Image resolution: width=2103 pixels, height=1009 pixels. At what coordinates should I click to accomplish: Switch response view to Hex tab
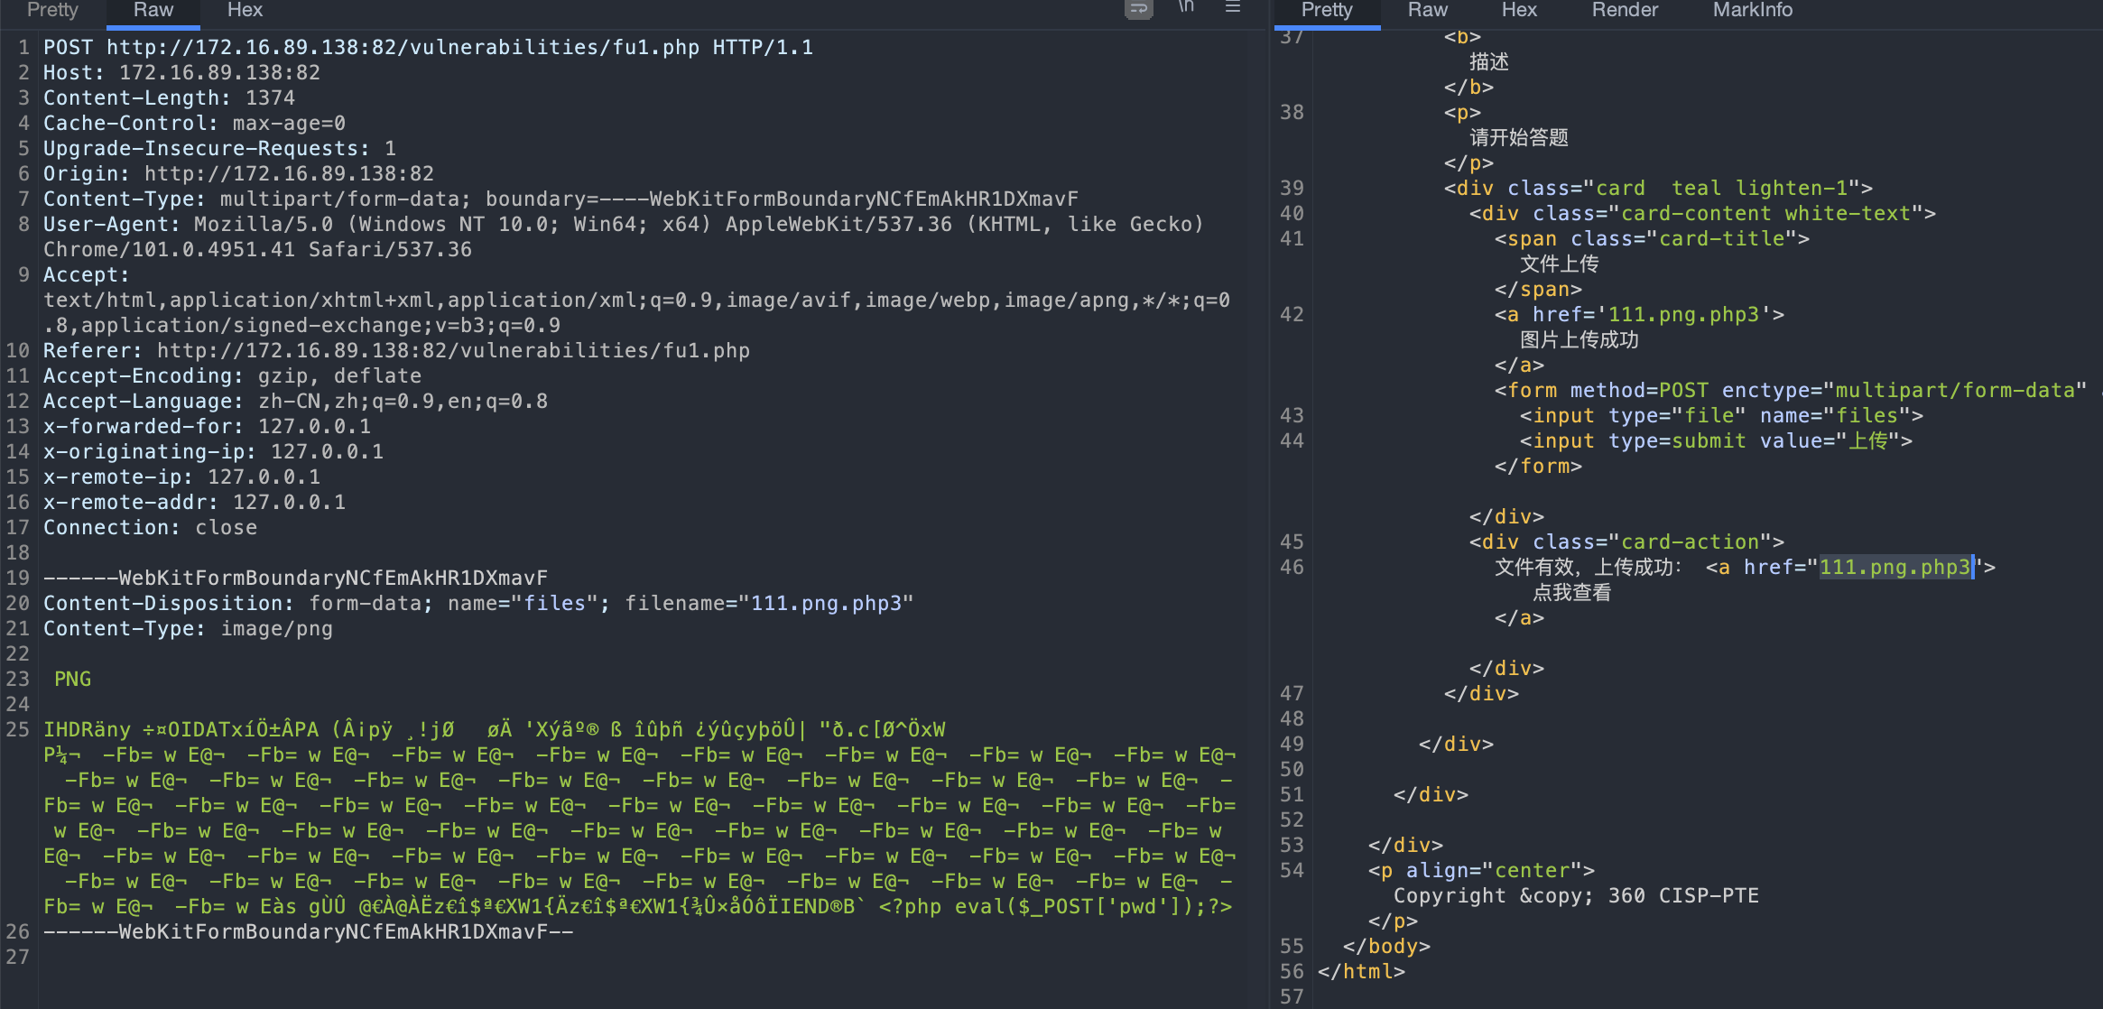[1518, 10]
